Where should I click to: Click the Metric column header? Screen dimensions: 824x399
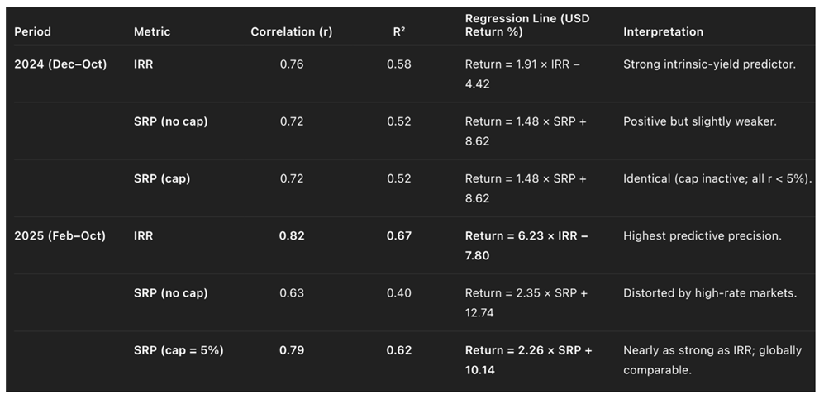[152, 31]
